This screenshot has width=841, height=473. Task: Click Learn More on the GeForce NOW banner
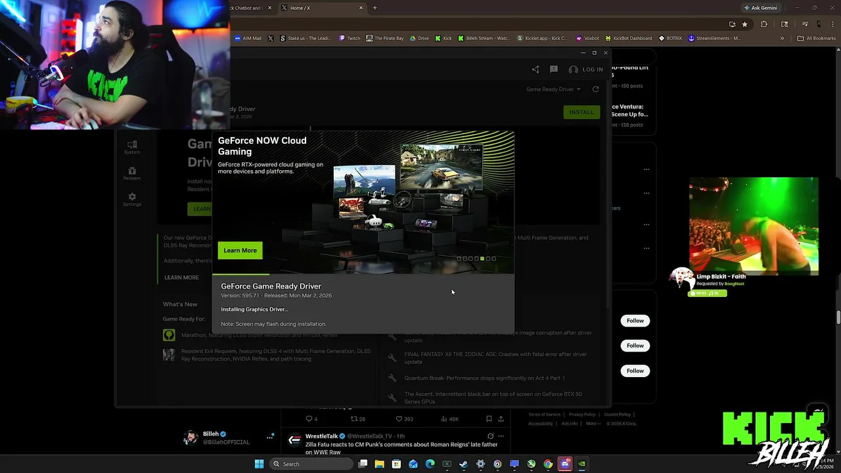[x=240, y=250]
